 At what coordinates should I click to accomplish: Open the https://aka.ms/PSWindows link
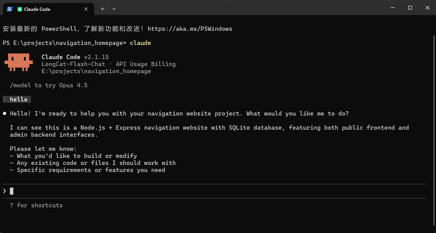click(x=190, y=29)
